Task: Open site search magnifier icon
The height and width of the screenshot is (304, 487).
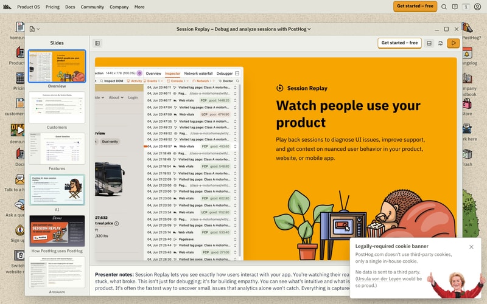Action: point(444,7)
